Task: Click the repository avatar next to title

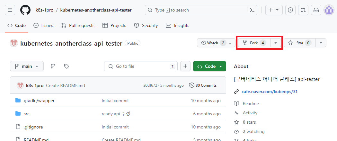Action: click(x=14, y=43)
